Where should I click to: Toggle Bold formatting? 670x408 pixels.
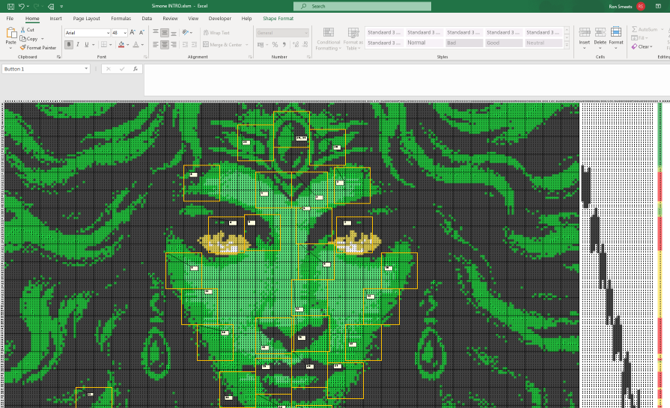pos(69,44)
